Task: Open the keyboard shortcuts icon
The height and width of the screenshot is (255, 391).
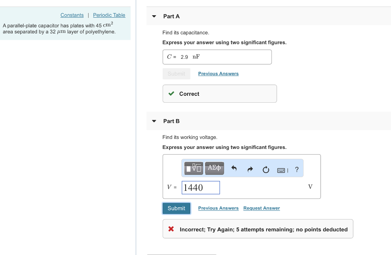Action: pyautogui.click(x=281, y=170)
